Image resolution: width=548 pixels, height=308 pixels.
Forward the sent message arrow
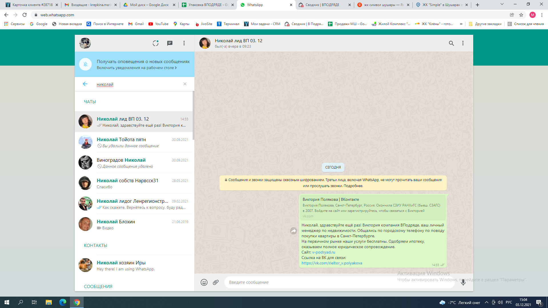click(293, 231)
